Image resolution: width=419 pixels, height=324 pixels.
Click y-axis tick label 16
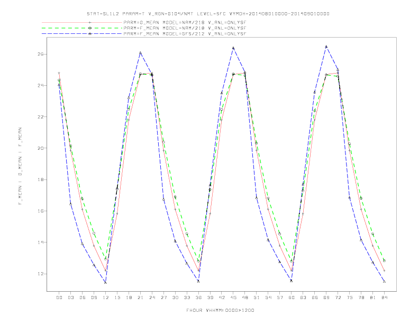(x=40, y=211)
